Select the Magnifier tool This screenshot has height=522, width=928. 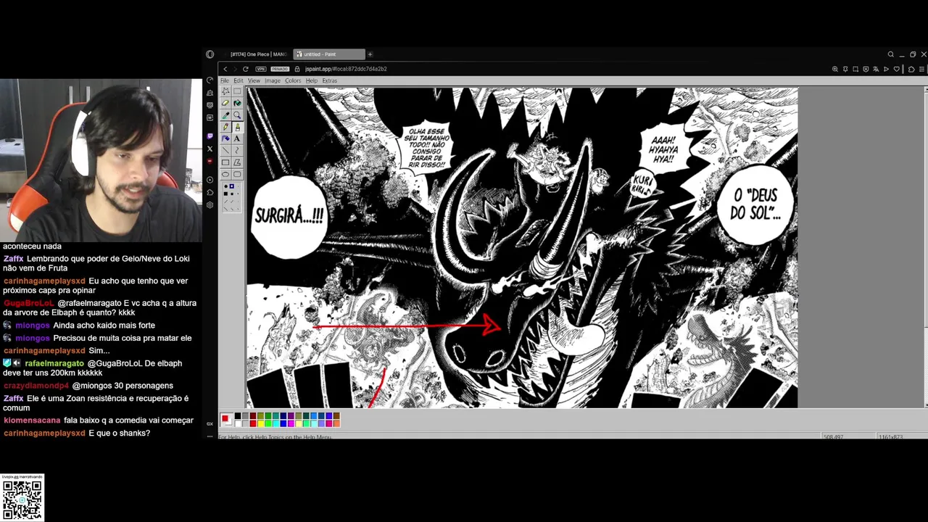coord(237,115)
